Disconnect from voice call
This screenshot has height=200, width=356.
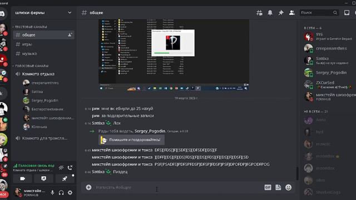point(70,168)
